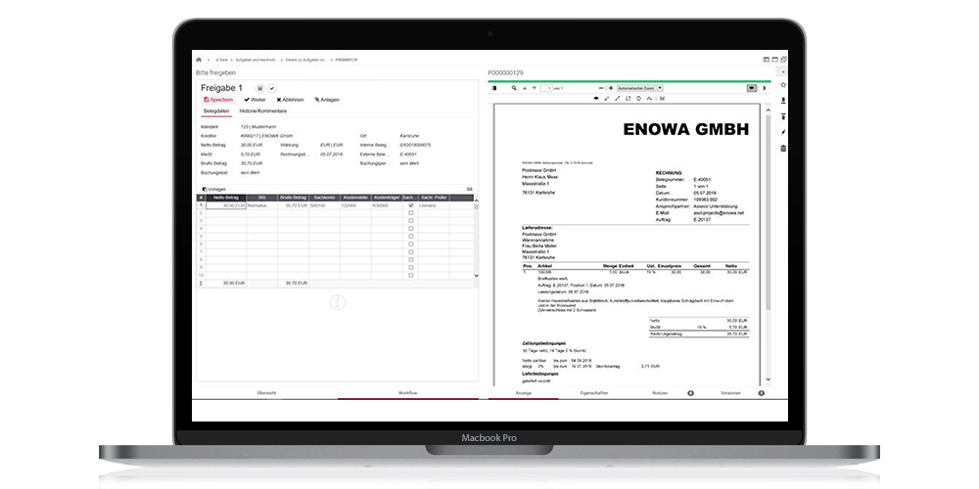Click the Ablehnen button
Image resolution: width=979 pixels, height=489 pixels.
click(x=291, y=100)
